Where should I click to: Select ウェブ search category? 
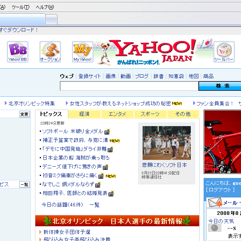(x=67, y=76)
